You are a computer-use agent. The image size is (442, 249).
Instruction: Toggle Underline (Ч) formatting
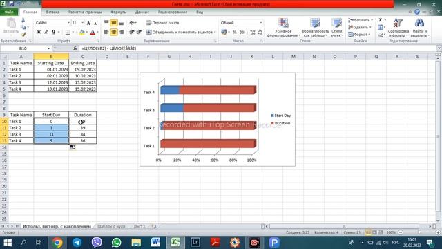click(54, 33)
